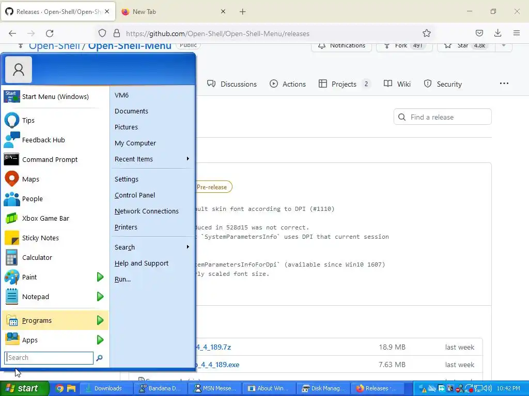Open repository more options ellipsis

coord(504,84)
